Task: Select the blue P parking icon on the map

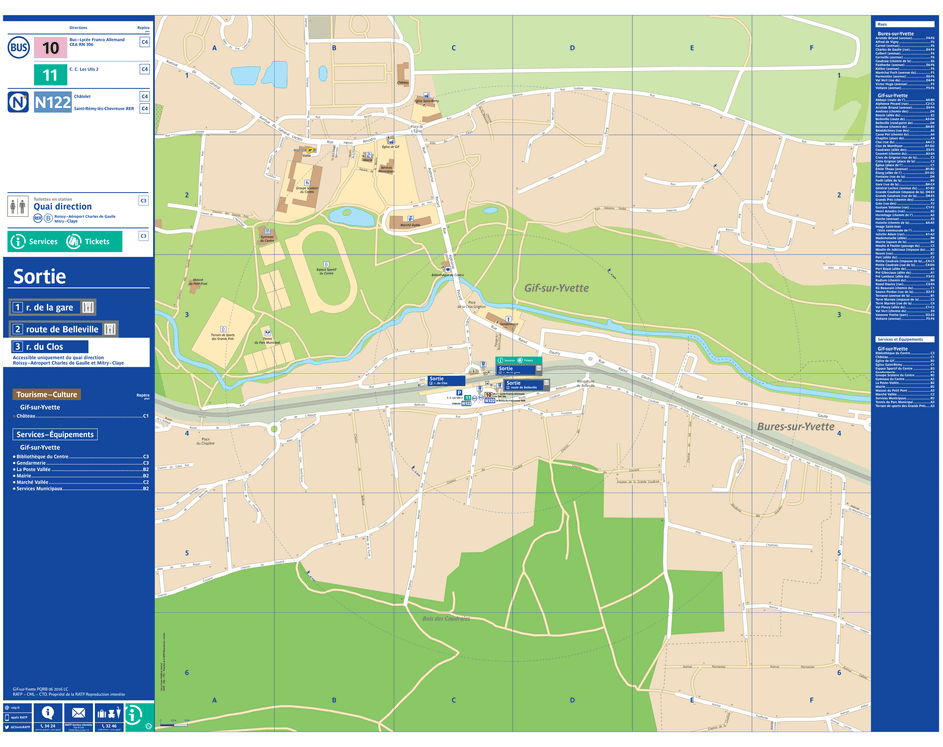Action: point(459,392)
